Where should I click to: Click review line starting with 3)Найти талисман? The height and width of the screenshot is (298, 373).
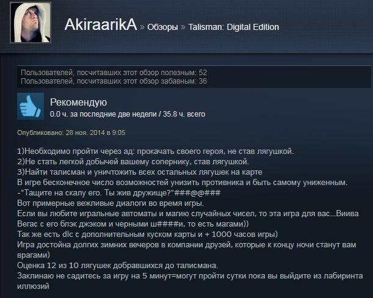(x=140, y=172)
